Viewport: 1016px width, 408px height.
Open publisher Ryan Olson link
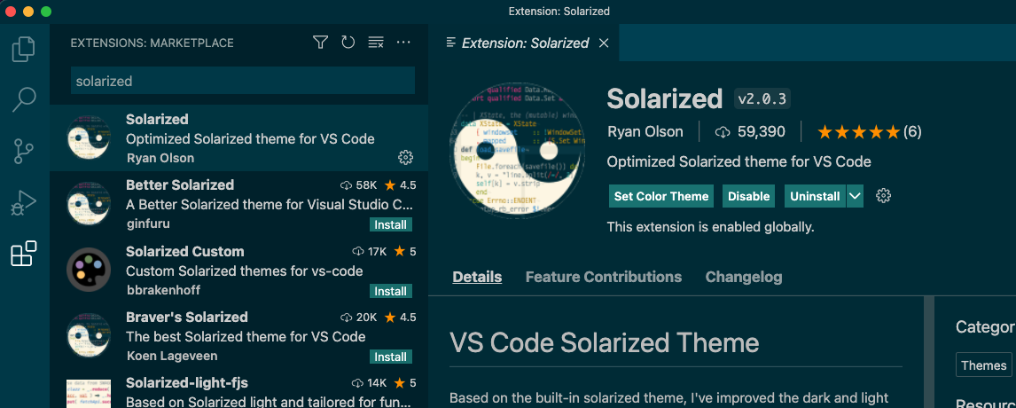(x=645, y=131)
